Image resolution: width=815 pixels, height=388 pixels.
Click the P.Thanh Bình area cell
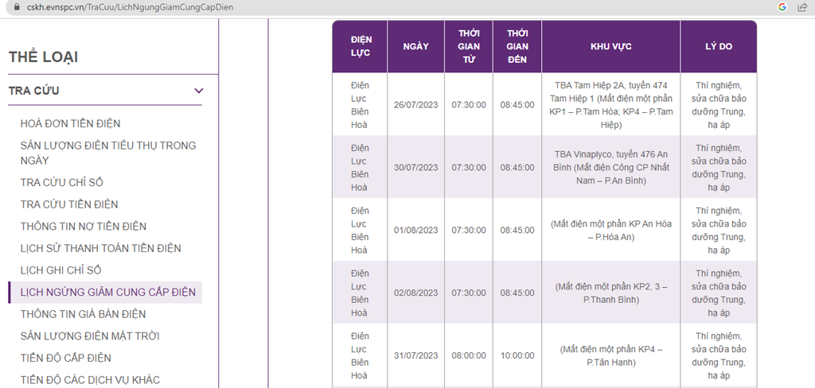(610, 293)
